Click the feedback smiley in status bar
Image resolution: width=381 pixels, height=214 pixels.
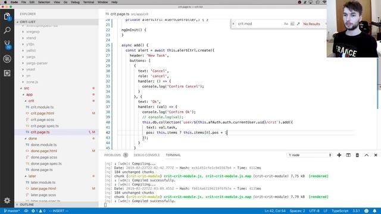pyautogui.click(x=367, y=211)
